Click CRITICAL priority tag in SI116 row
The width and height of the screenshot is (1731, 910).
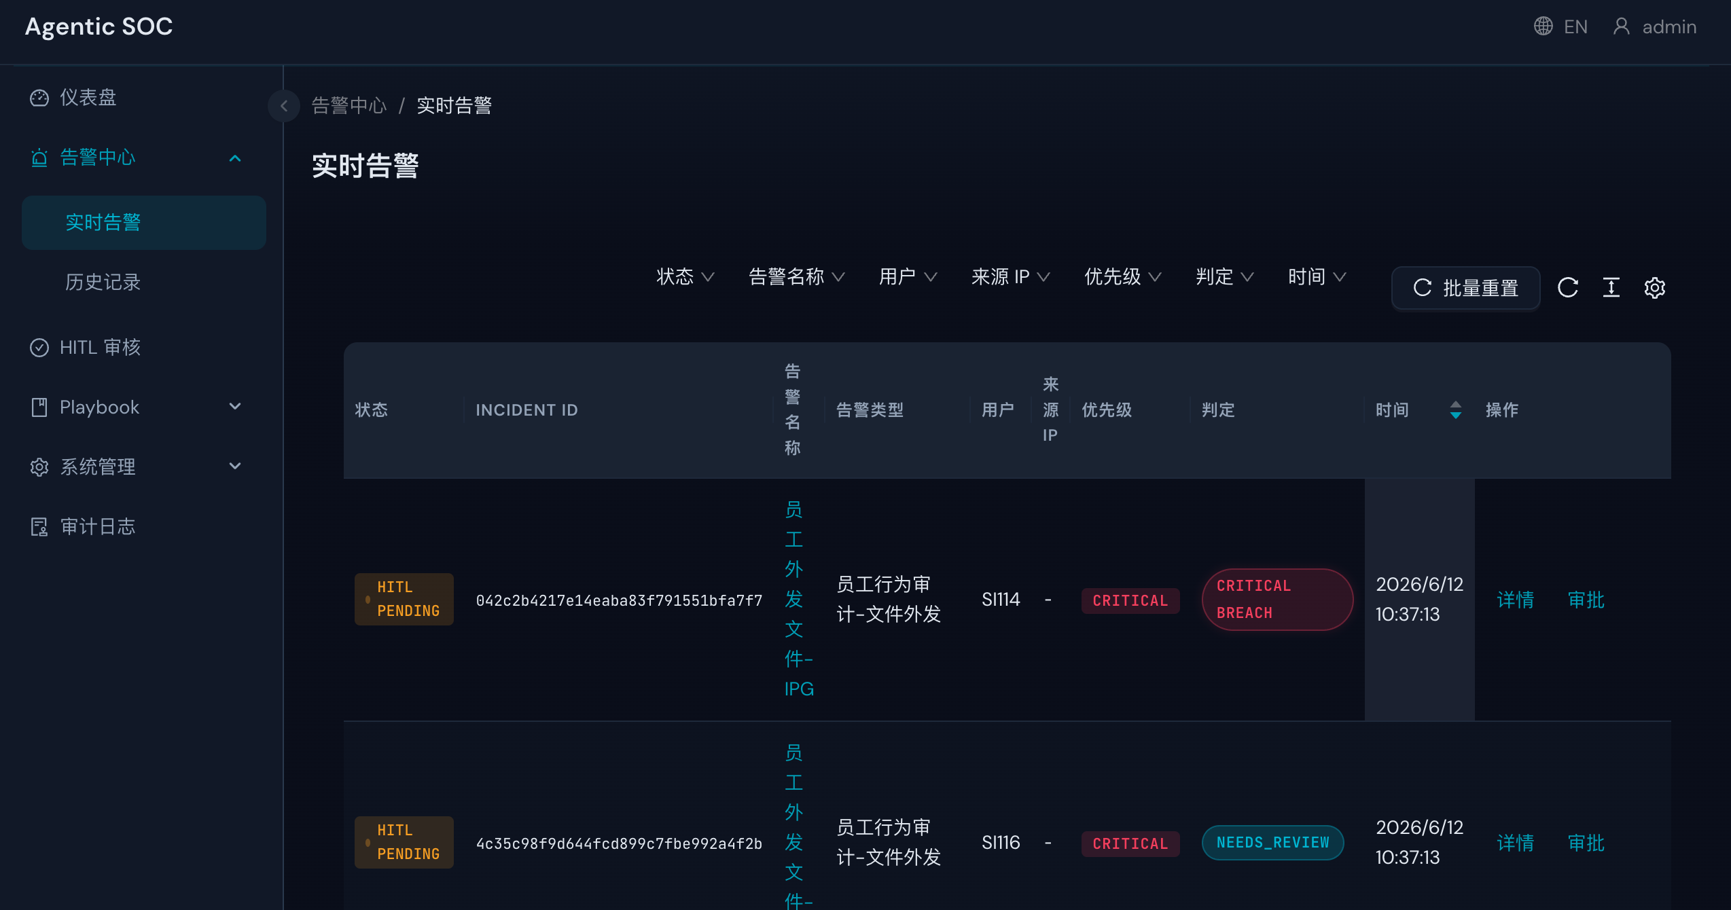[x=1130, y=843]
